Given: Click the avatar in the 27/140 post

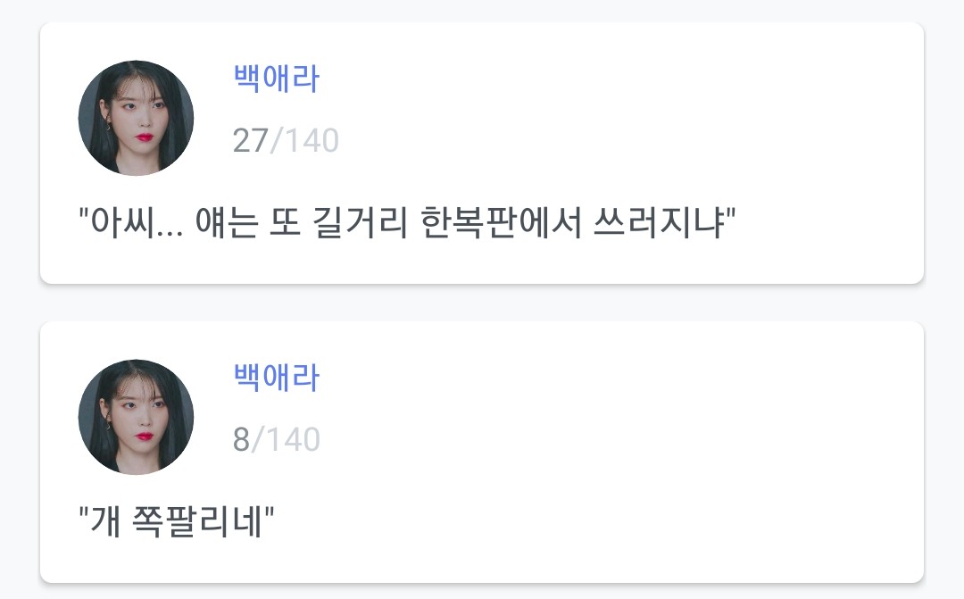Looking at the screenshot, I should [136, 118].
